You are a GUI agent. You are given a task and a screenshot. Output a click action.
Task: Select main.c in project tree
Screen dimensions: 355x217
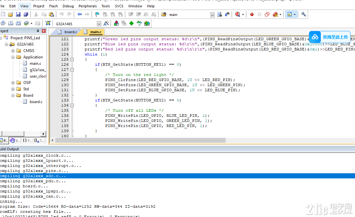(x=35, y=64)
